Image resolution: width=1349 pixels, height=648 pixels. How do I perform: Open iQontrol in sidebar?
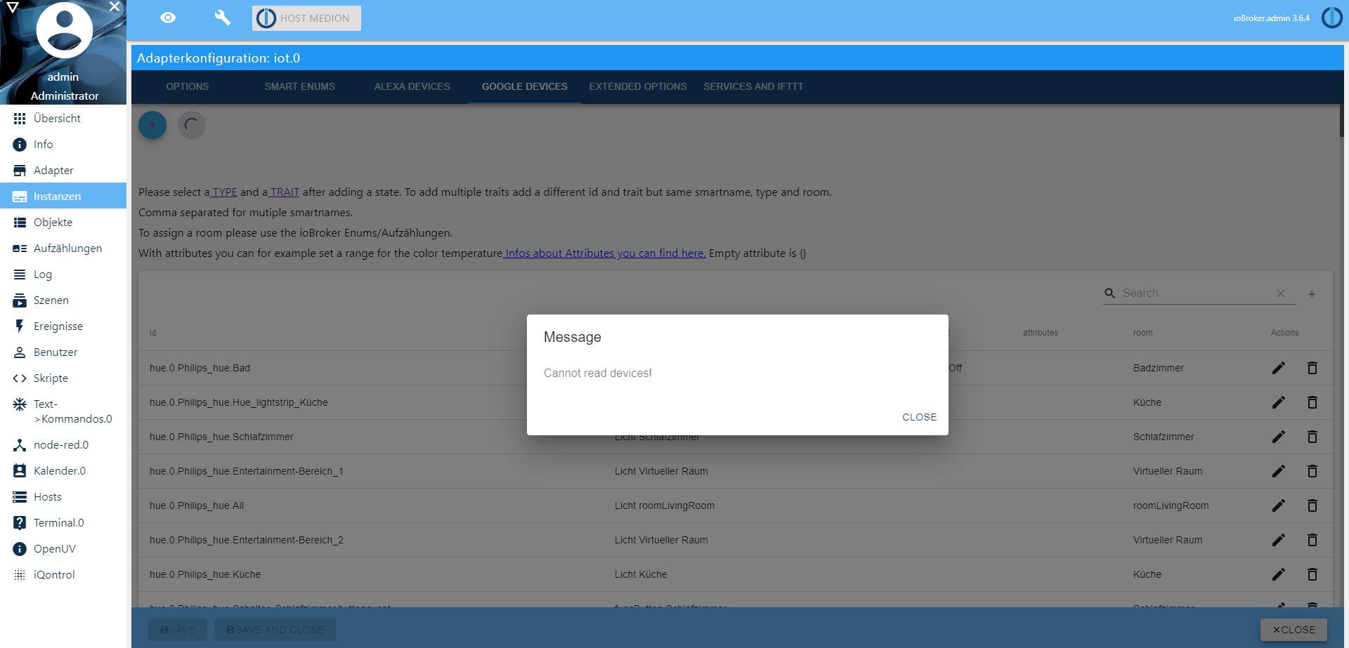click(x=63, y=574)
